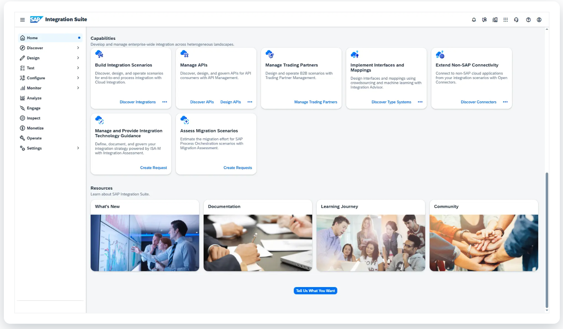Screen dimensions: 563x329
Task: Click the user profile icon
Action: (x=539, y=20)
